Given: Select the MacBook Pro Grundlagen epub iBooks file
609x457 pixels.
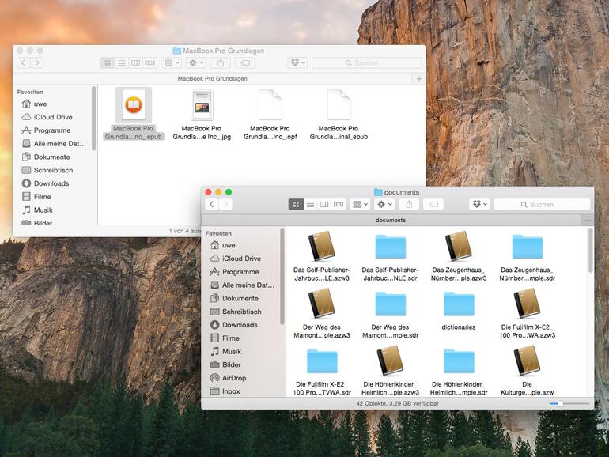Looking at the screenshot, I should point(133,105).
